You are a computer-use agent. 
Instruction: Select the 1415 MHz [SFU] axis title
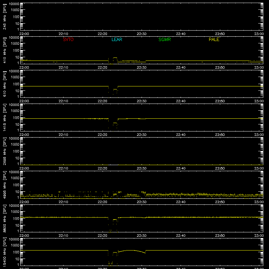pyautogui.click(x=5, y=117)
